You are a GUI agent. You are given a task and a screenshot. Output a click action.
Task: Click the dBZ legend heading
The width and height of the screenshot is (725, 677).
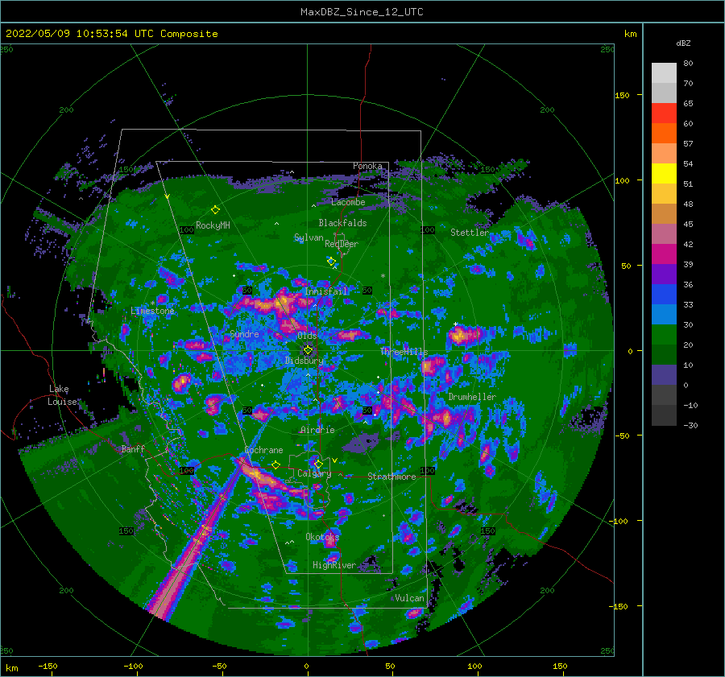click(683, 43)
